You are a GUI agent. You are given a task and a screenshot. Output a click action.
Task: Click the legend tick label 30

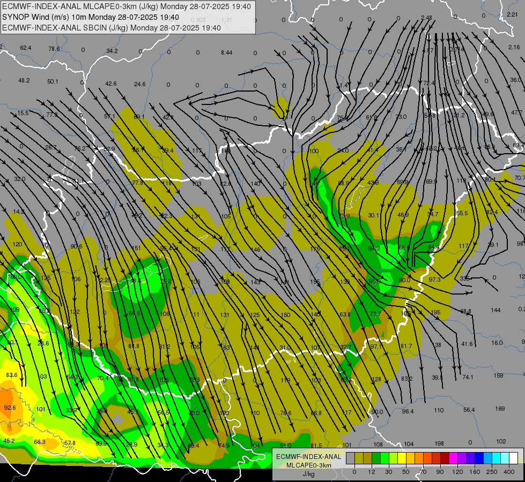(388, 472)
